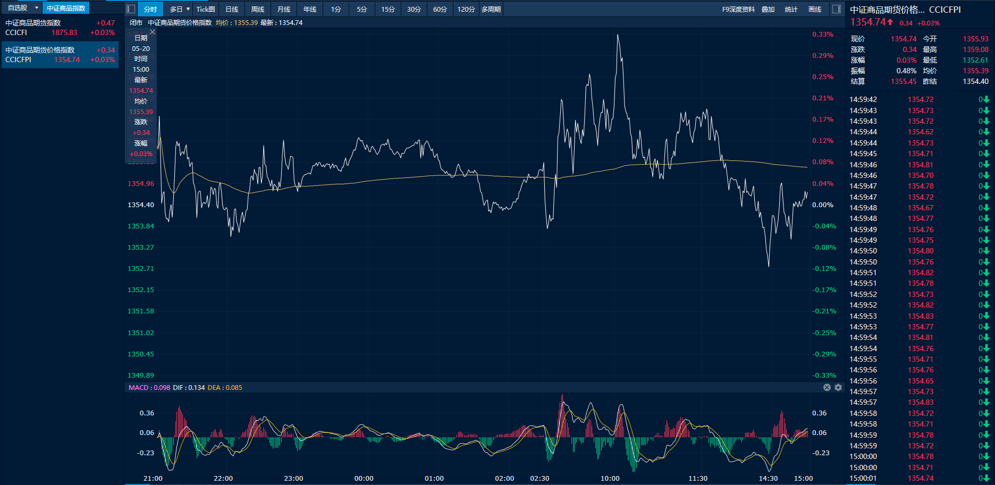Image resolution: width=995 pixels, height=485 pixels.
Task: Switch to the 中证商品指数 tab
Action: [x=66, y=8]
